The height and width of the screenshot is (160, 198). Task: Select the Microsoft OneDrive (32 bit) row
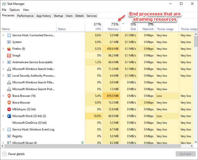coord(97,123)
